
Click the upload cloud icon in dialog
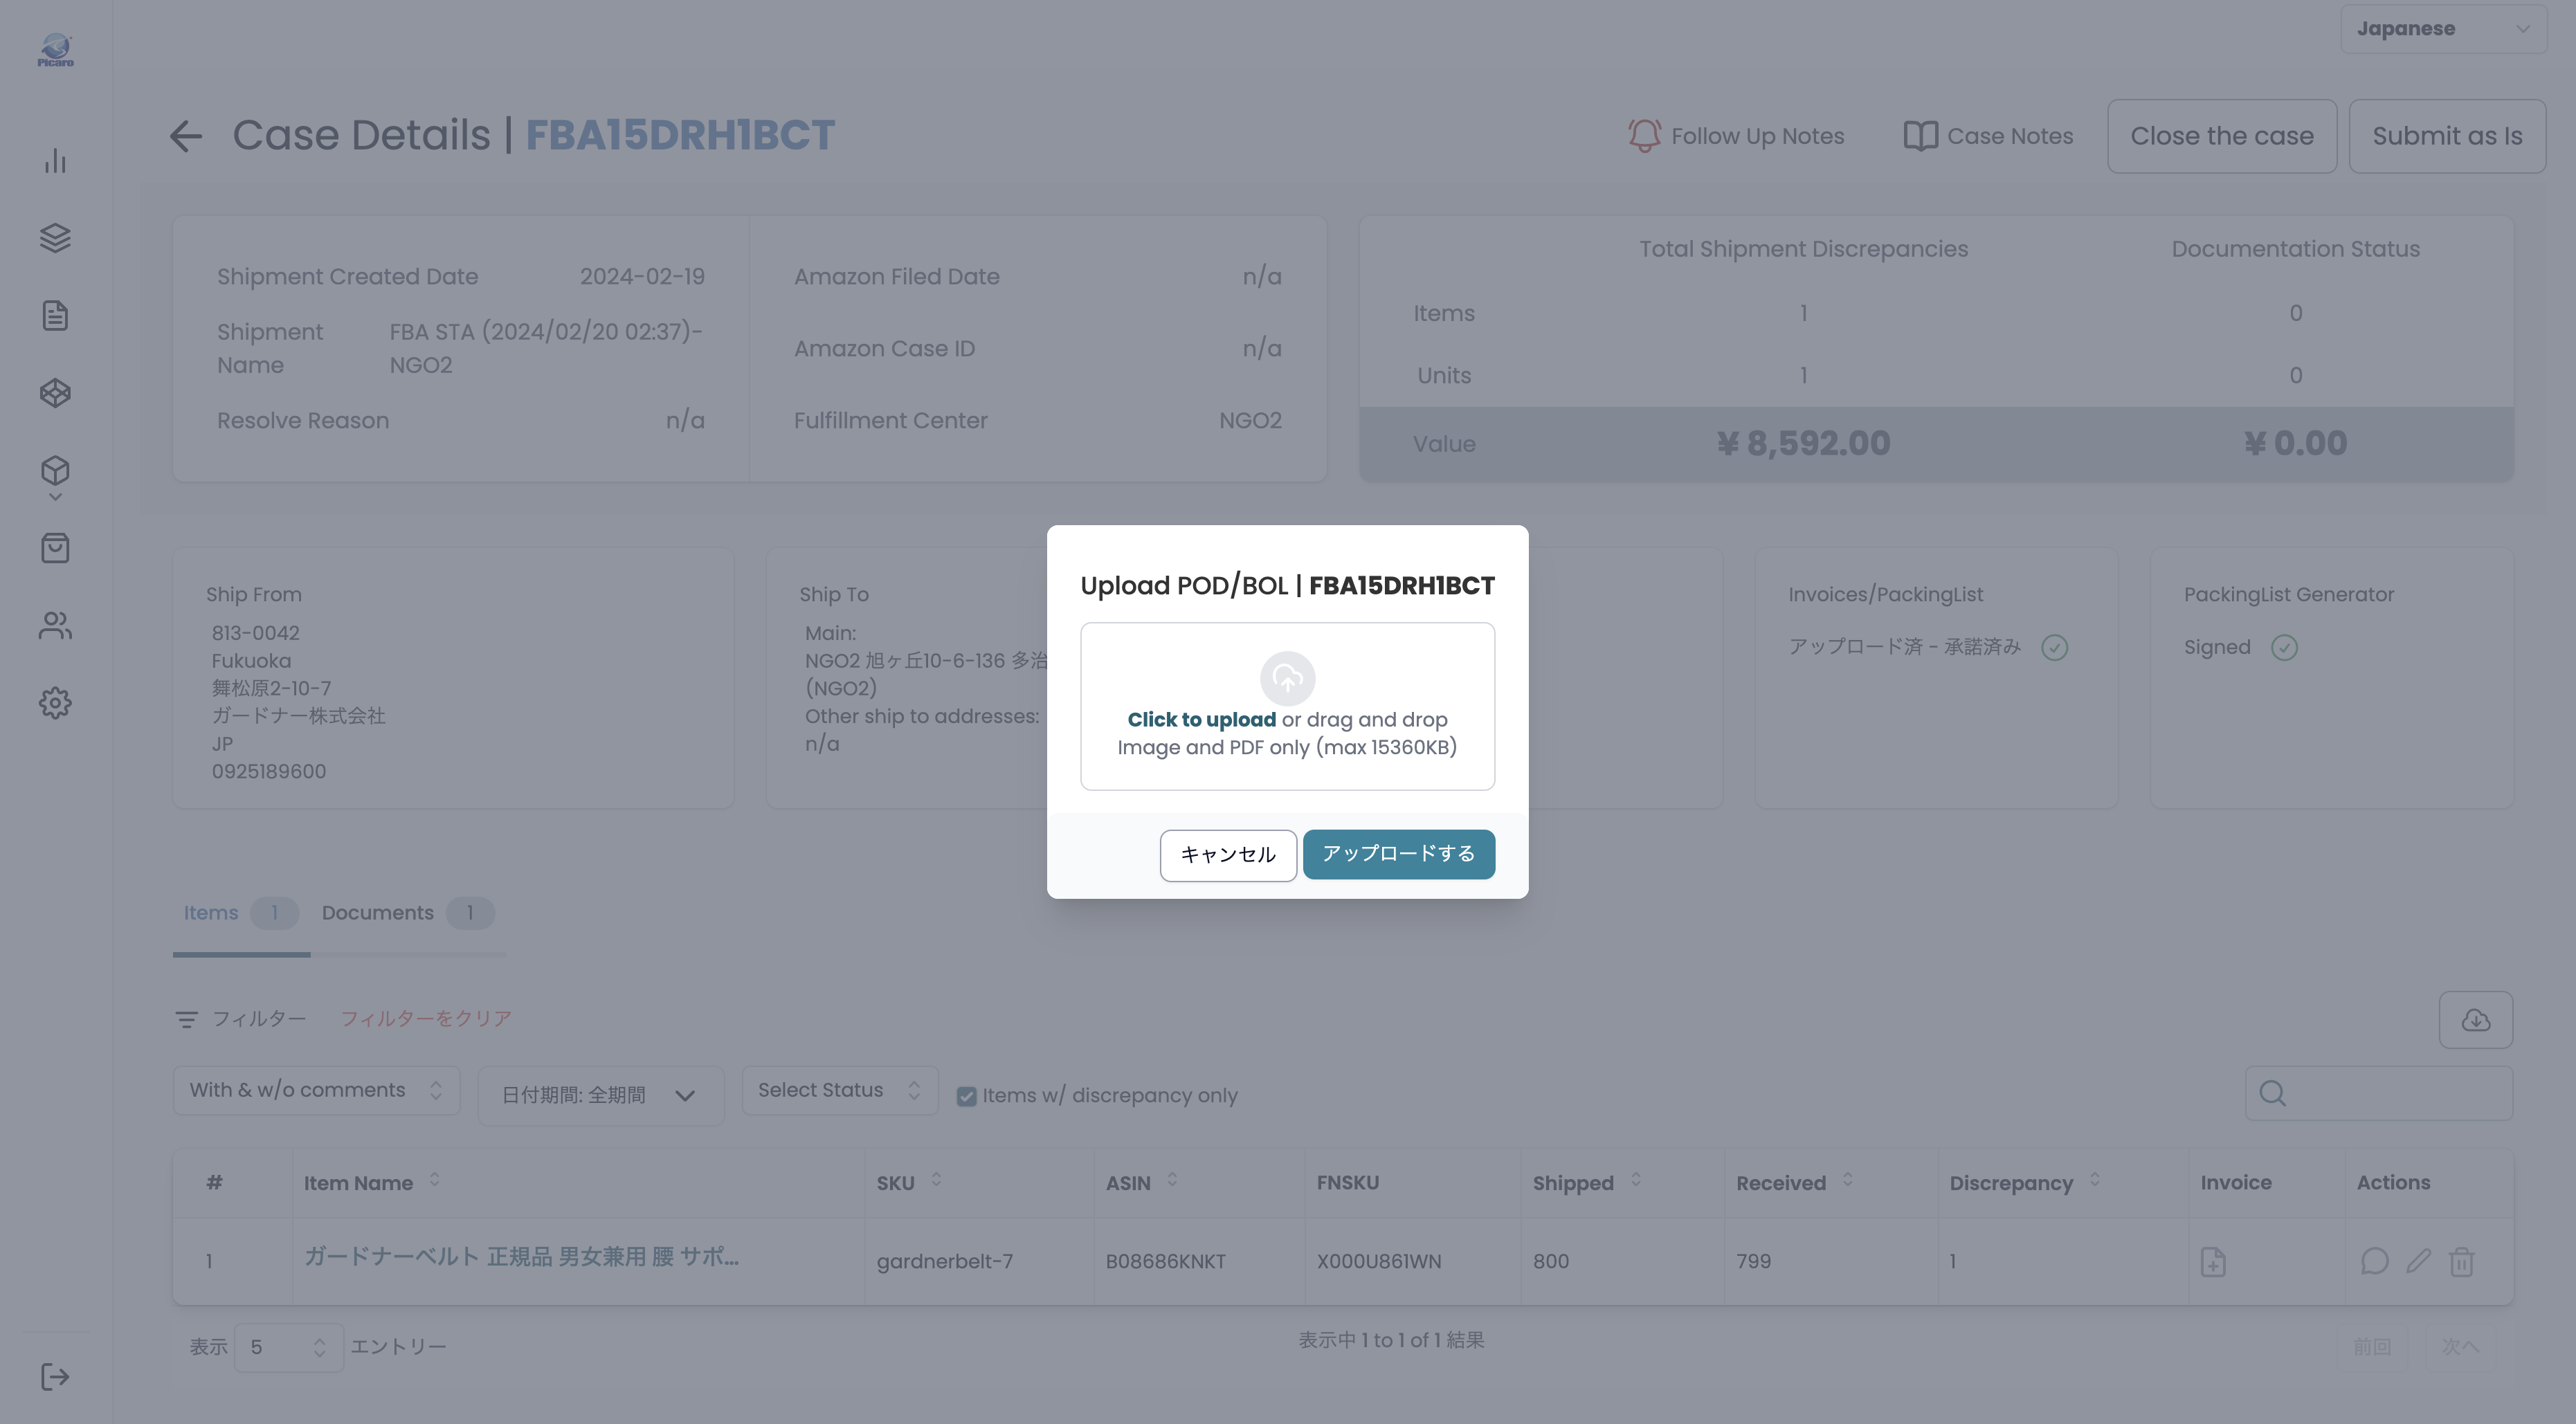click(x=1287, y=679)
